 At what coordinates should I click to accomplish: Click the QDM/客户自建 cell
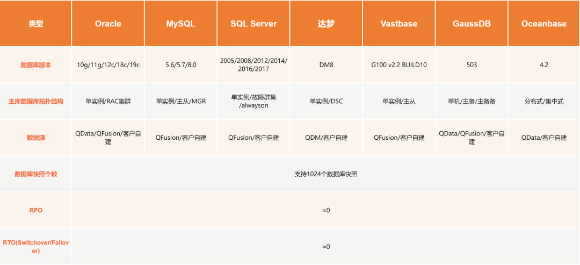coord(326,138)
